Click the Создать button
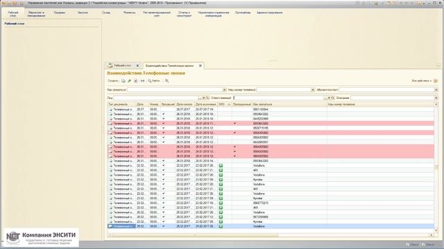Viewport: 444px width, 249px height. pos(113,81)
